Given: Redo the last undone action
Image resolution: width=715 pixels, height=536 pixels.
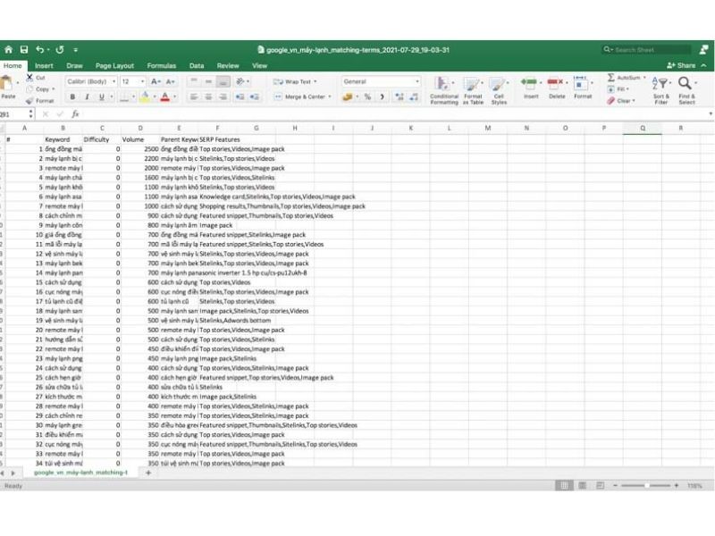Looking at the screenshot, I should point(60,50).
